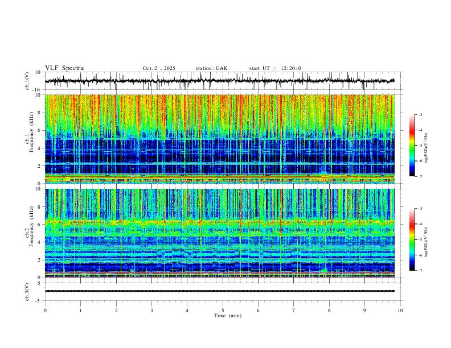Click the "ch.1(V)" waveform axis label

[27, 81]
